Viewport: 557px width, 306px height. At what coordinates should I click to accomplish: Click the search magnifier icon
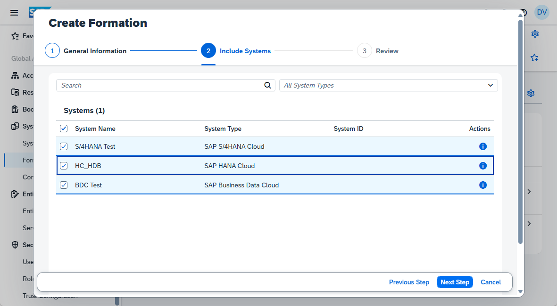[267, 85]
